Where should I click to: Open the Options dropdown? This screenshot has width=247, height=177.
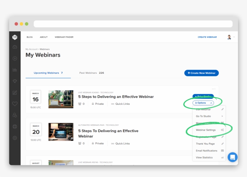203,103
